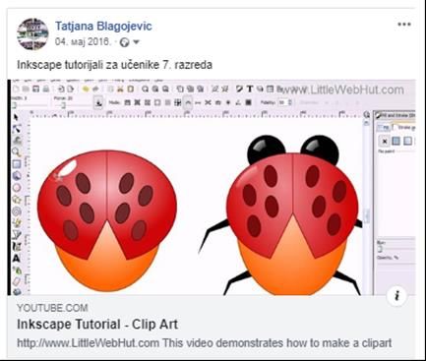Image resolution: width=426 pixels, height=361 pixels.
Task: Click the globe privacy icon
Action: tap(124, 42)
